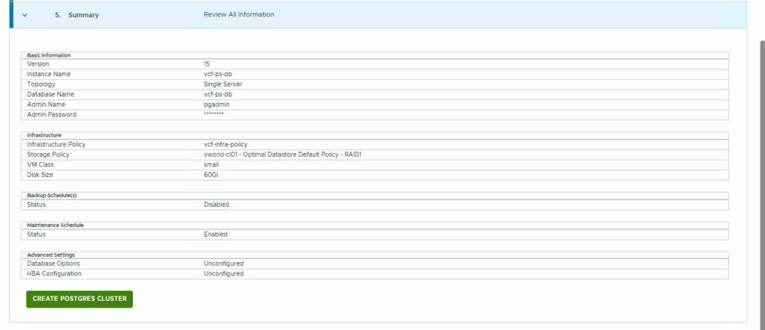Click the Maintenance Schedule status Enabled
Image resolution: width=765 pixels, height=330 pixels.
click(x=215, y=234)
